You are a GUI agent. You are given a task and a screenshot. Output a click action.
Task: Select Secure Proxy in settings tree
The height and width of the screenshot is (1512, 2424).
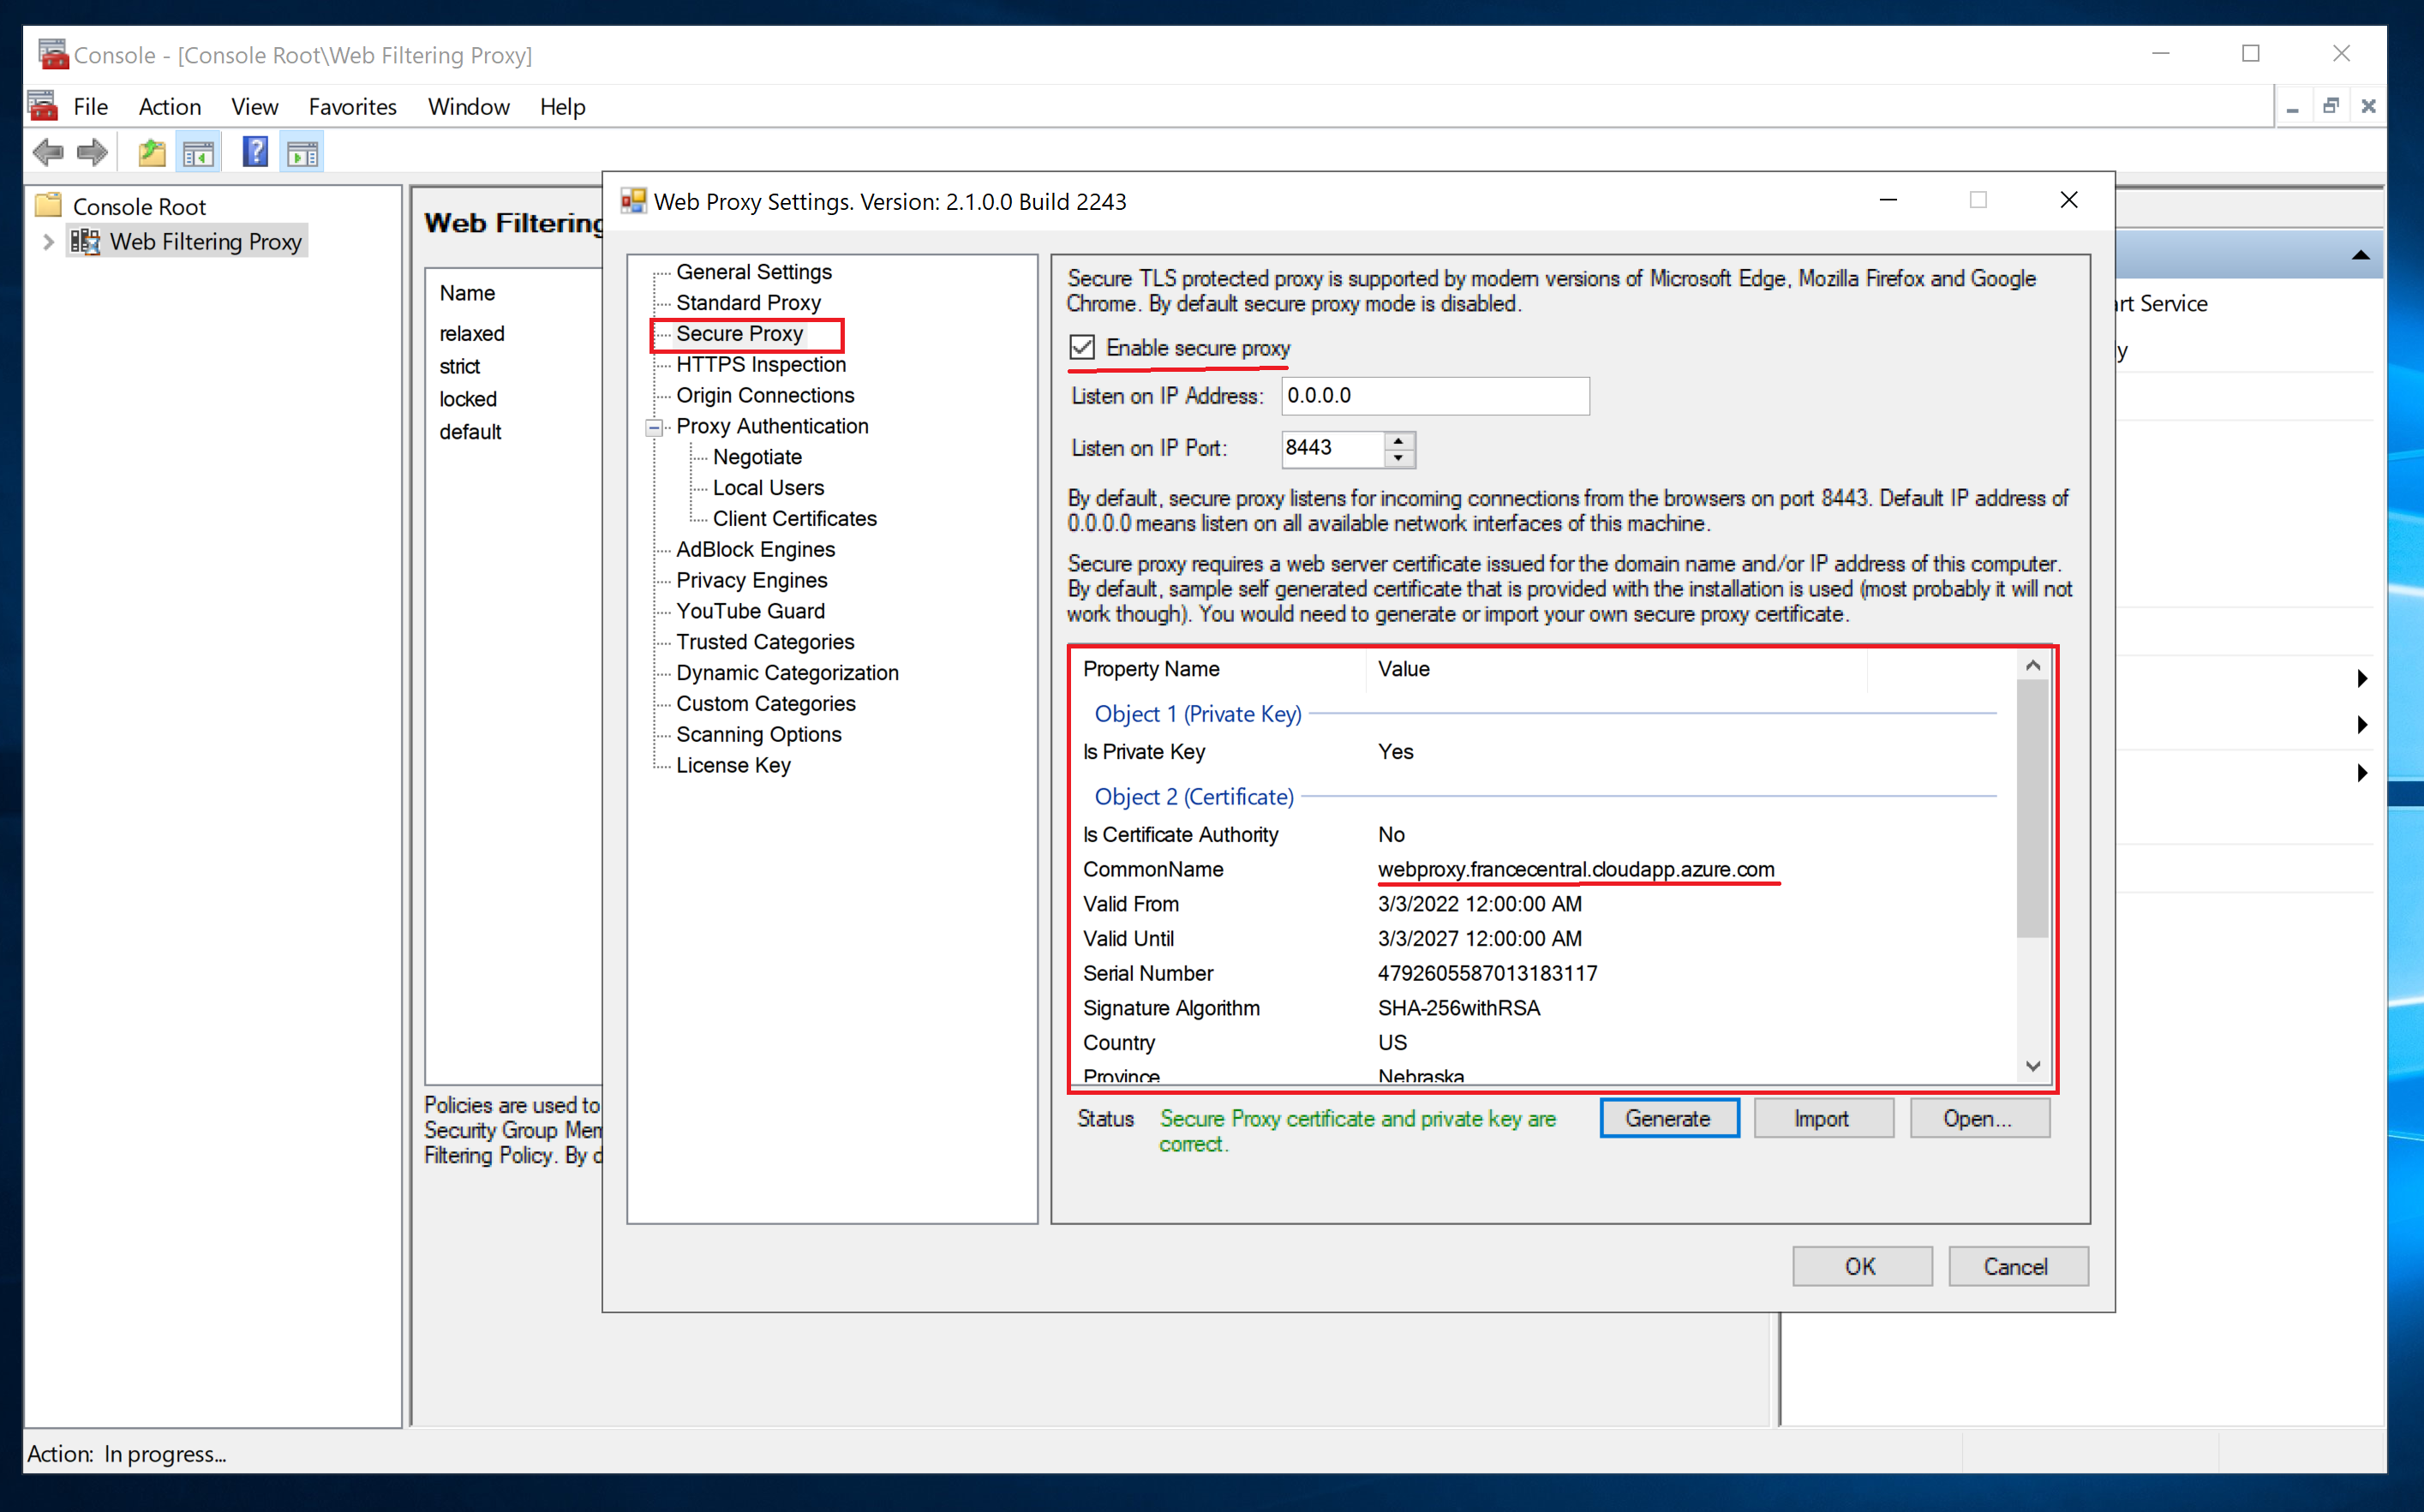(739, 333)
